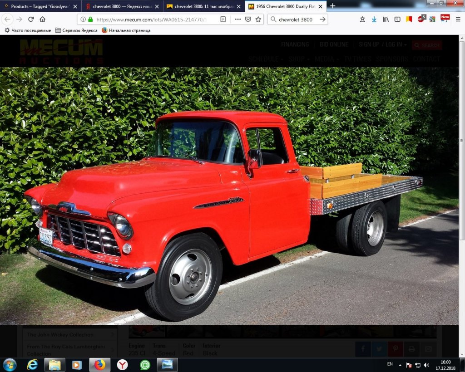The image size is (465, 372).
Task: Open the Downloads arrow in the toolbar
Action: (374, 20)
